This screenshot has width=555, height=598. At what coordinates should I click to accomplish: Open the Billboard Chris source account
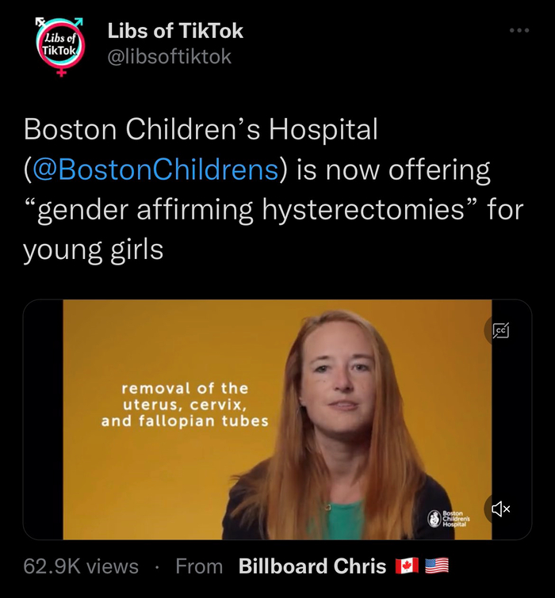pyautogui.click(x=312, y=566)
